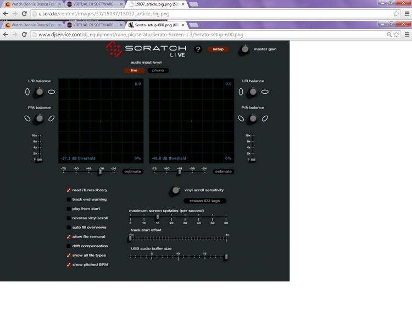Click the track start offset slider handle
This screenshot has width=412, height=329.
pyautogui.click(x=130, y=238)
